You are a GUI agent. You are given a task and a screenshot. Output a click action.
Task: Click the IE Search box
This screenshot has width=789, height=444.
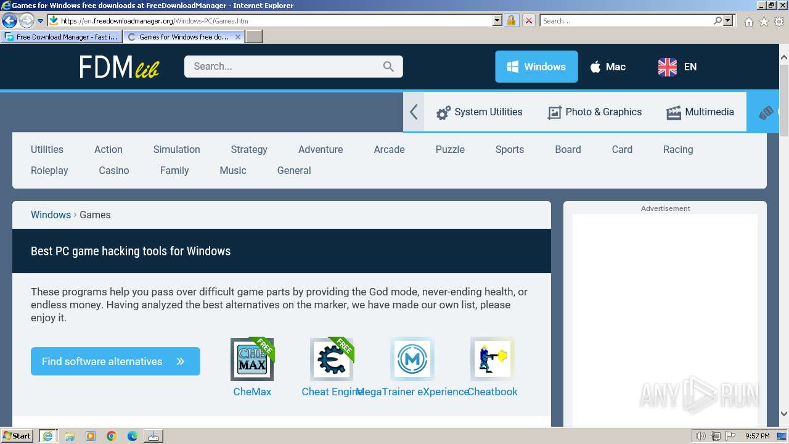click(x=626, y=20)
